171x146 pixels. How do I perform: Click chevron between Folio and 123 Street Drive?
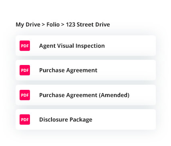[63, 24]
